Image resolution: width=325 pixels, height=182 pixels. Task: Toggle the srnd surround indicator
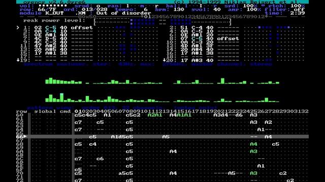point(98,6)
